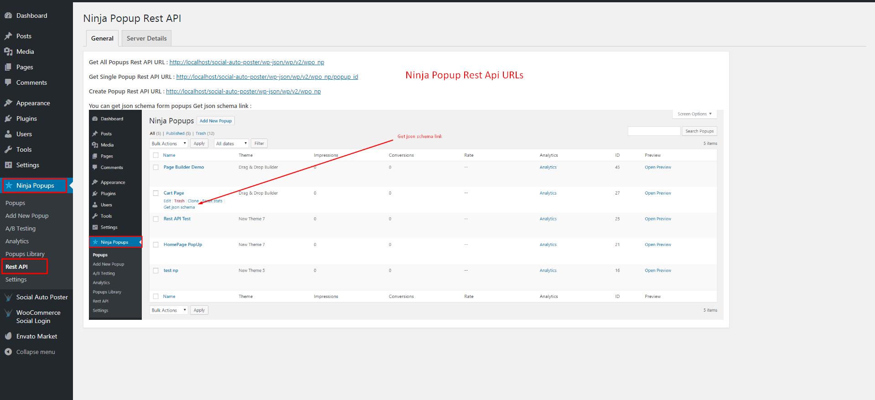This screenshot has width=875, height=400.
Task: Switch to the Server Details tab
Action: [x=146, y=38]
